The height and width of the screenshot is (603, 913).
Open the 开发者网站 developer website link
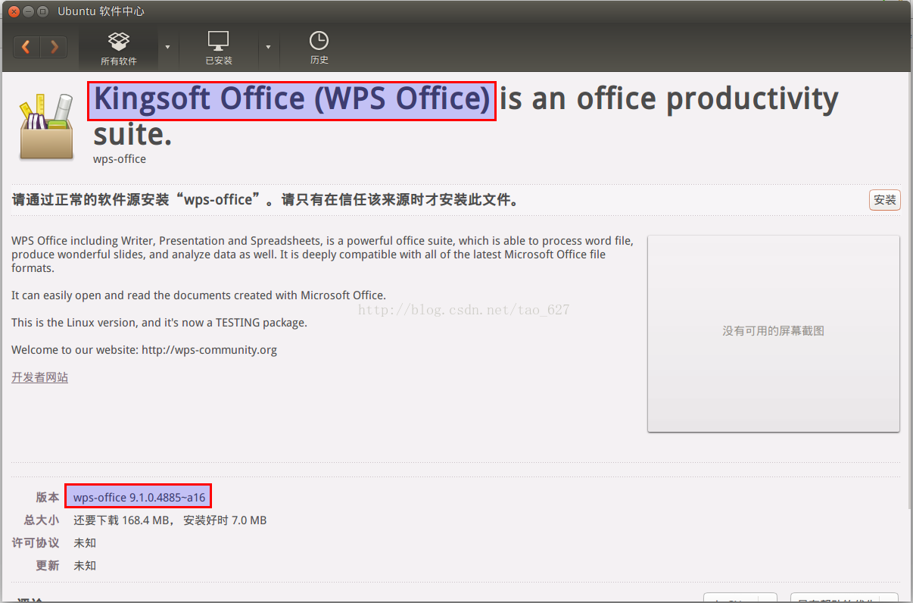pyautogui.click(x=39, y=377)
